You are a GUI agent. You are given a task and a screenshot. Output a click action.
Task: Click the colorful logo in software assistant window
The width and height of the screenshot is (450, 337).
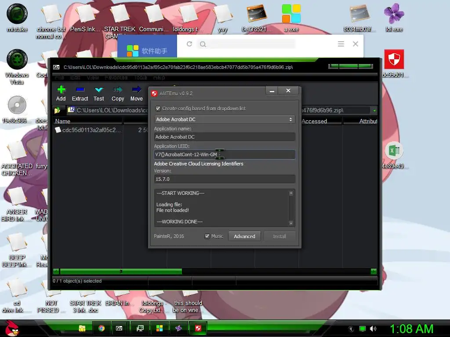coord(133,51)
